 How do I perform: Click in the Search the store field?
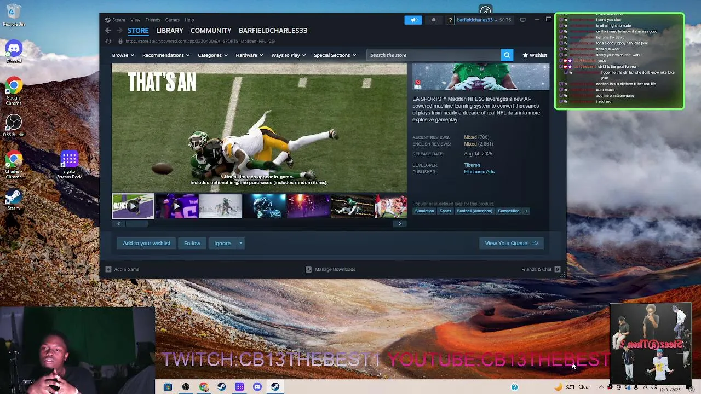pyautogui.click(x=433, y=55)
